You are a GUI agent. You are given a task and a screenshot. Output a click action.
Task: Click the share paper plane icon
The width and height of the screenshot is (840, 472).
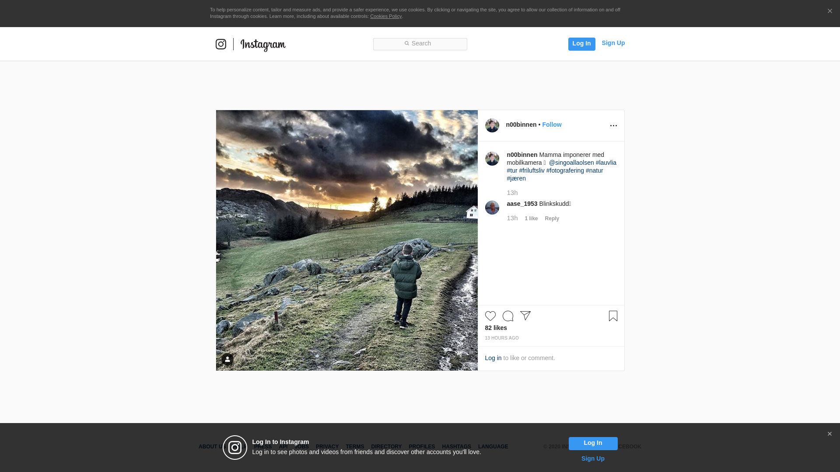[x=525, y=316]
